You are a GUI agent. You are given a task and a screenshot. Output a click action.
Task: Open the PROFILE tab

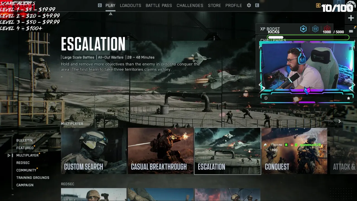[x=234, y=5]
